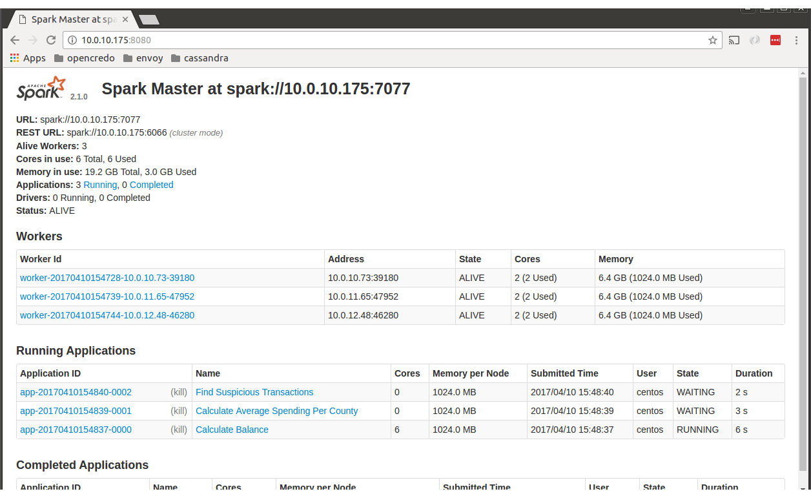Go back with the browser back arrow
The image size is (811, 498).
(15, 40)
